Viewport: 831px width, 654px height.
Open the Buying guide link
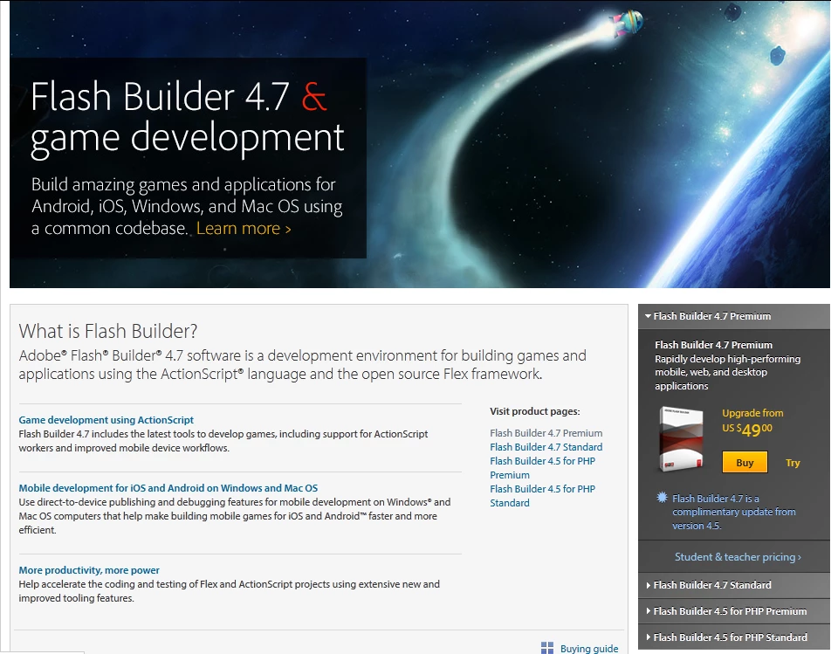[x=589, y=649]
